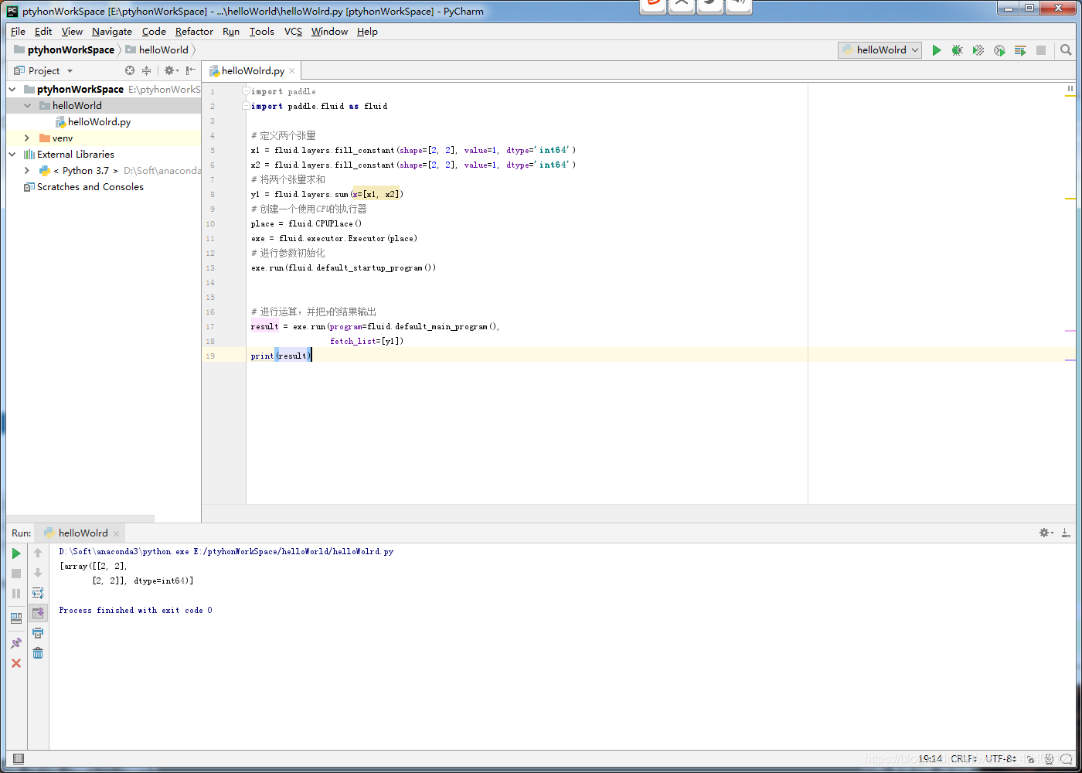The height and width of the screenshot is (773, 1082).
Task: Select helloWolrd.py in project tree
Action: pos(99,122)
